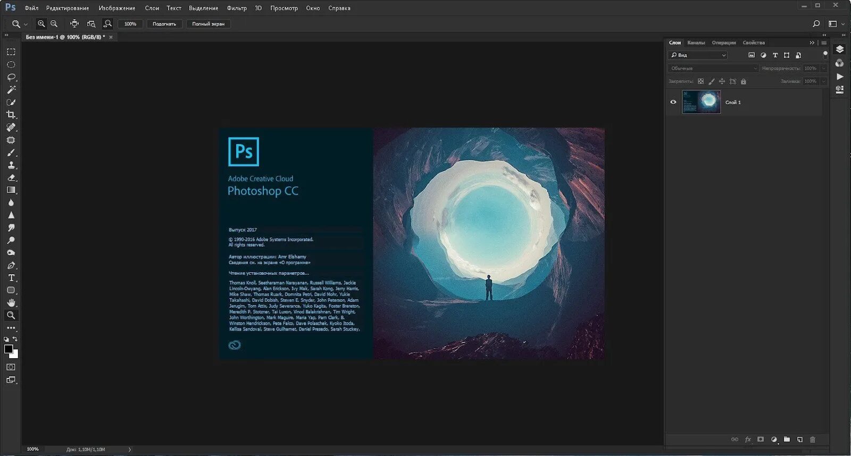Select the Eraser tool
851x456 pixels.
click(x=11, y=178)
